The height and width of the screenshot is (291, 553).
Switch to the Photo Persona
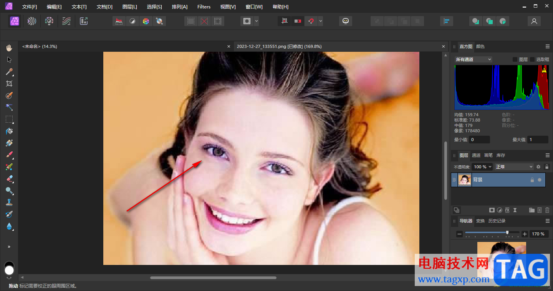point(15,21)
